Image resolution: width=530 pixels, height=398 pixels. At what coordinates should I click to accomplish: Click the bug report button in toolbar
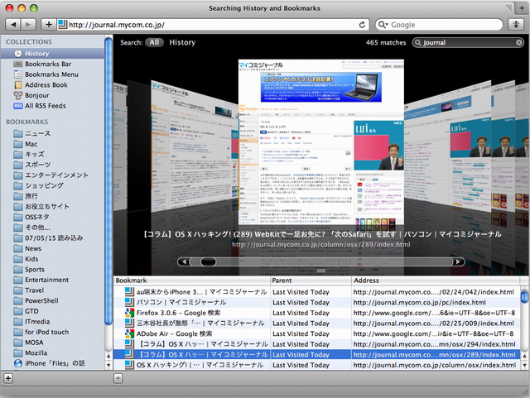pos(516,24)
